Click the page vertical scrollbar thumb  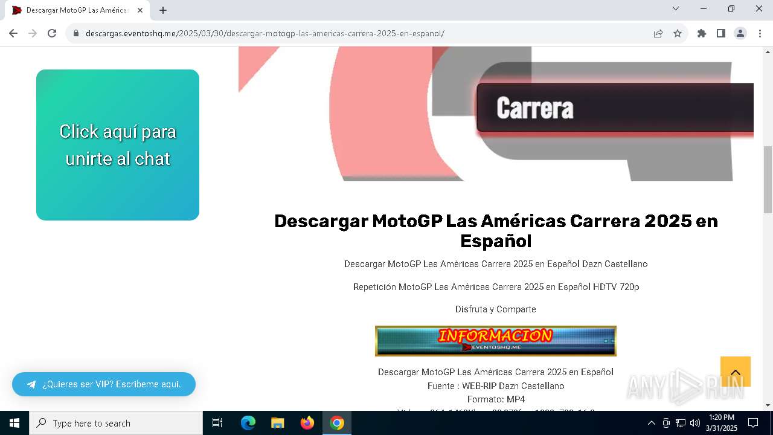pos(768,179)
